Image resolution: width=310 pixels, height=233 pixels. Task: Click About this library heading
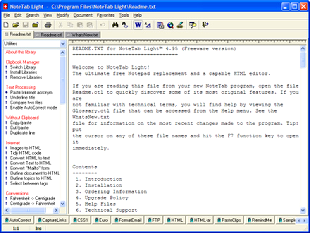[21, 52]
